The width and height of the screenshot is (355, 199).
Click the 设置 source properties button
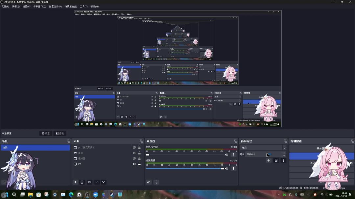click(x=46, y=134)
